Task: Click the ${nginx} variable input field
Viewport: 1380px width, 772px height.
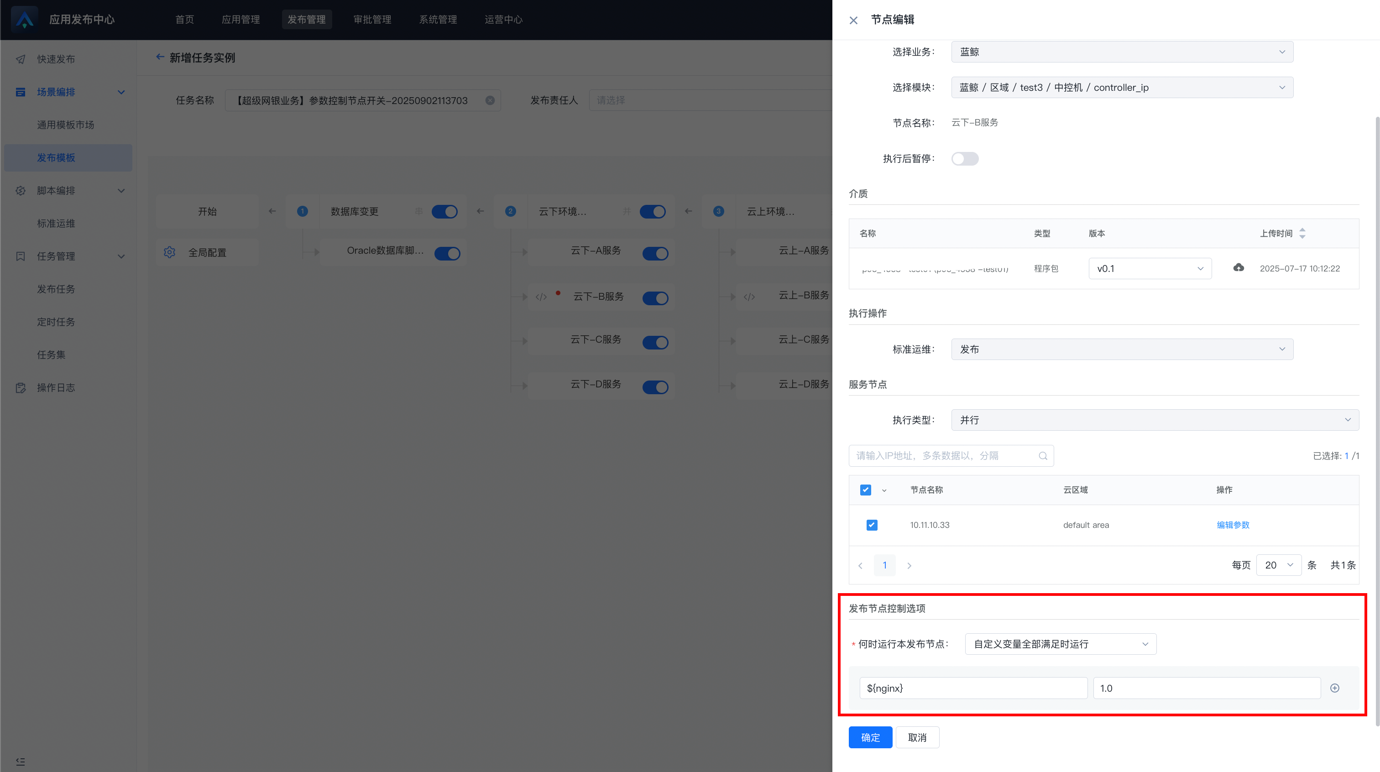Action: coord(973,688)
